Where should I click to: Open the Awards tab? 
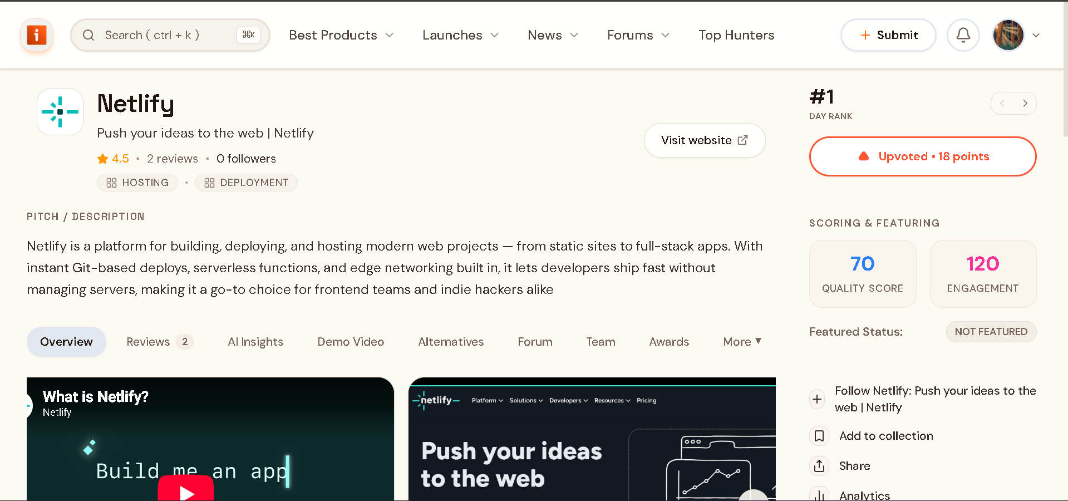(x=669, y=342)
